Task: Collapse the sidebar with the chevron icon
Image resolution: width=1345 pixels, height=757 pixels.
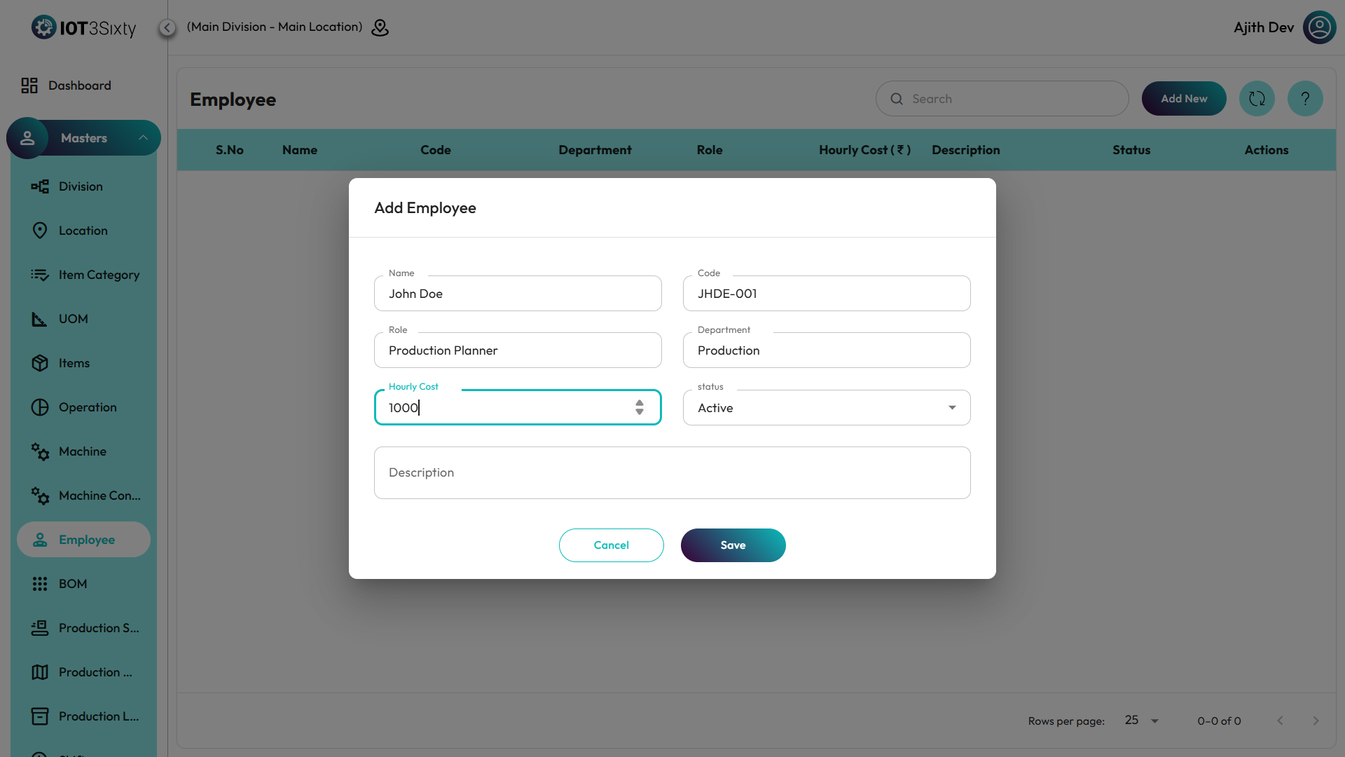Action: (x=167, y=27)
